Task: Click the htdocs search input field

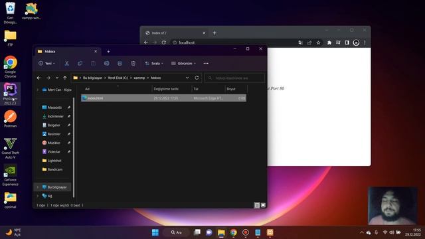Action: tap(234, 78)
